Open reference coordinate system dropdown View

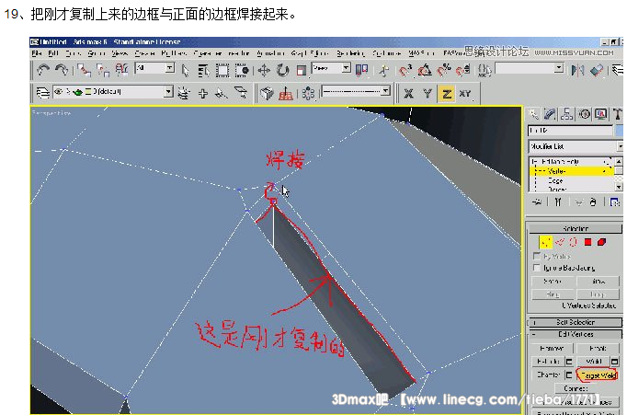[x=331, y=68]
